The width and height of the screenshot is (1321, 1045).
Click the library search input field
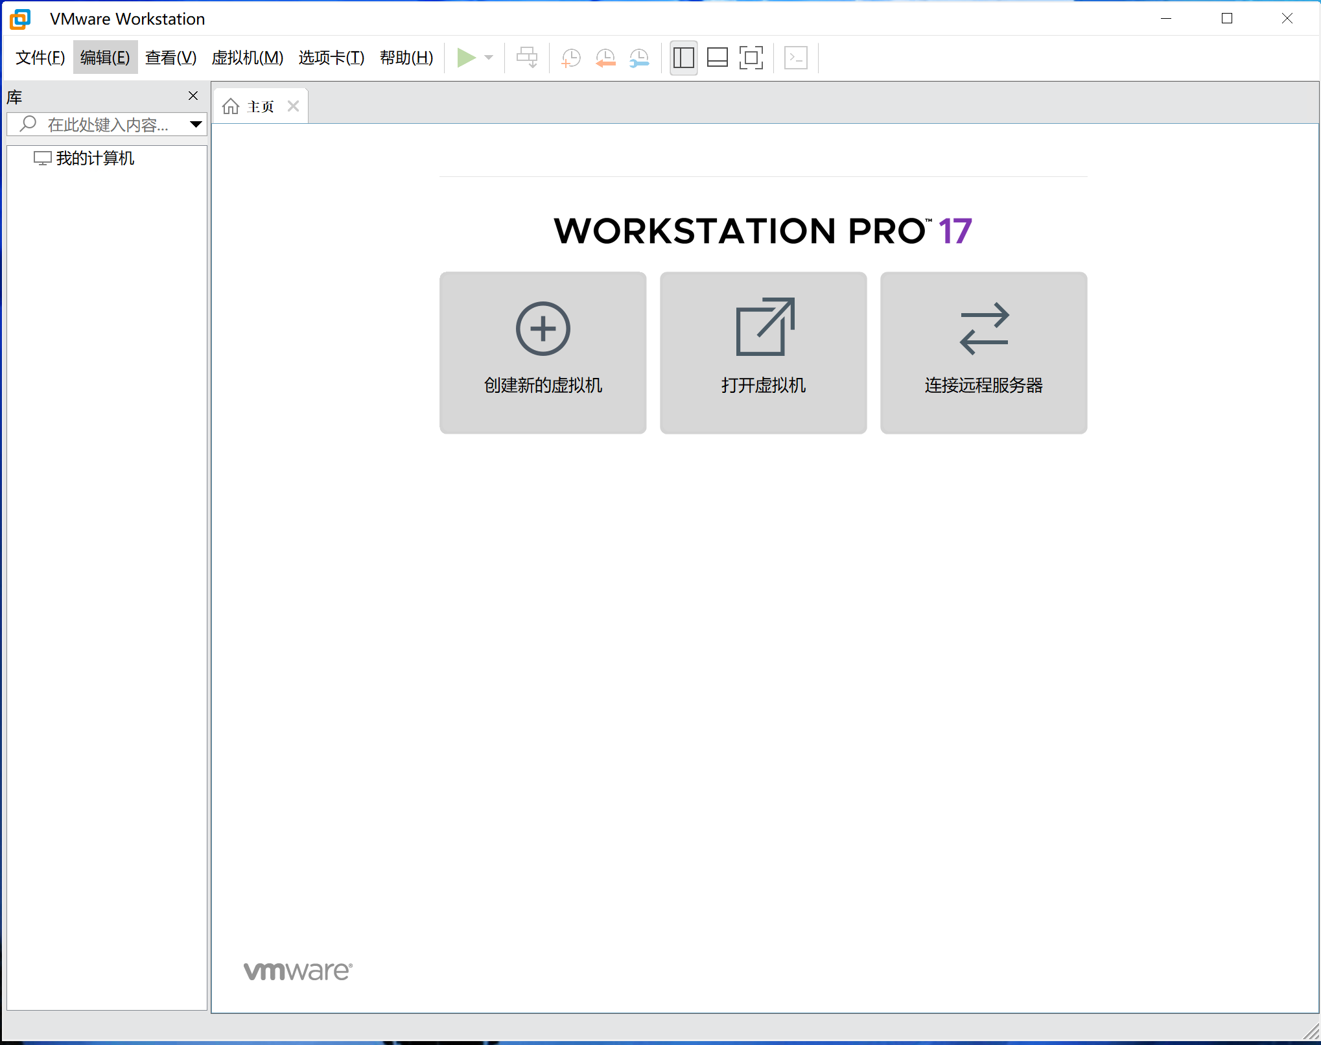point(106,124)
